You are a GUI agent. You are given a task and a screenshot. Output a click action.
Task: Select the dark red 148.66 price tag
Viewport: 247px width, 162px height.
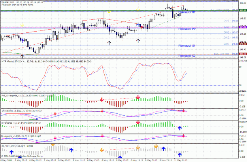pos(243,44)
